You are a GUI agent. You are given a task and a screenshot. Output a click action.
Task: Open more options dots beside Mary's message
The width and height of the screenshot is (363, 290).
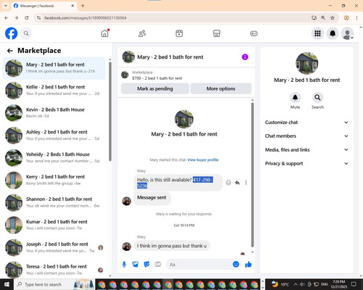[x=246, y=183]
